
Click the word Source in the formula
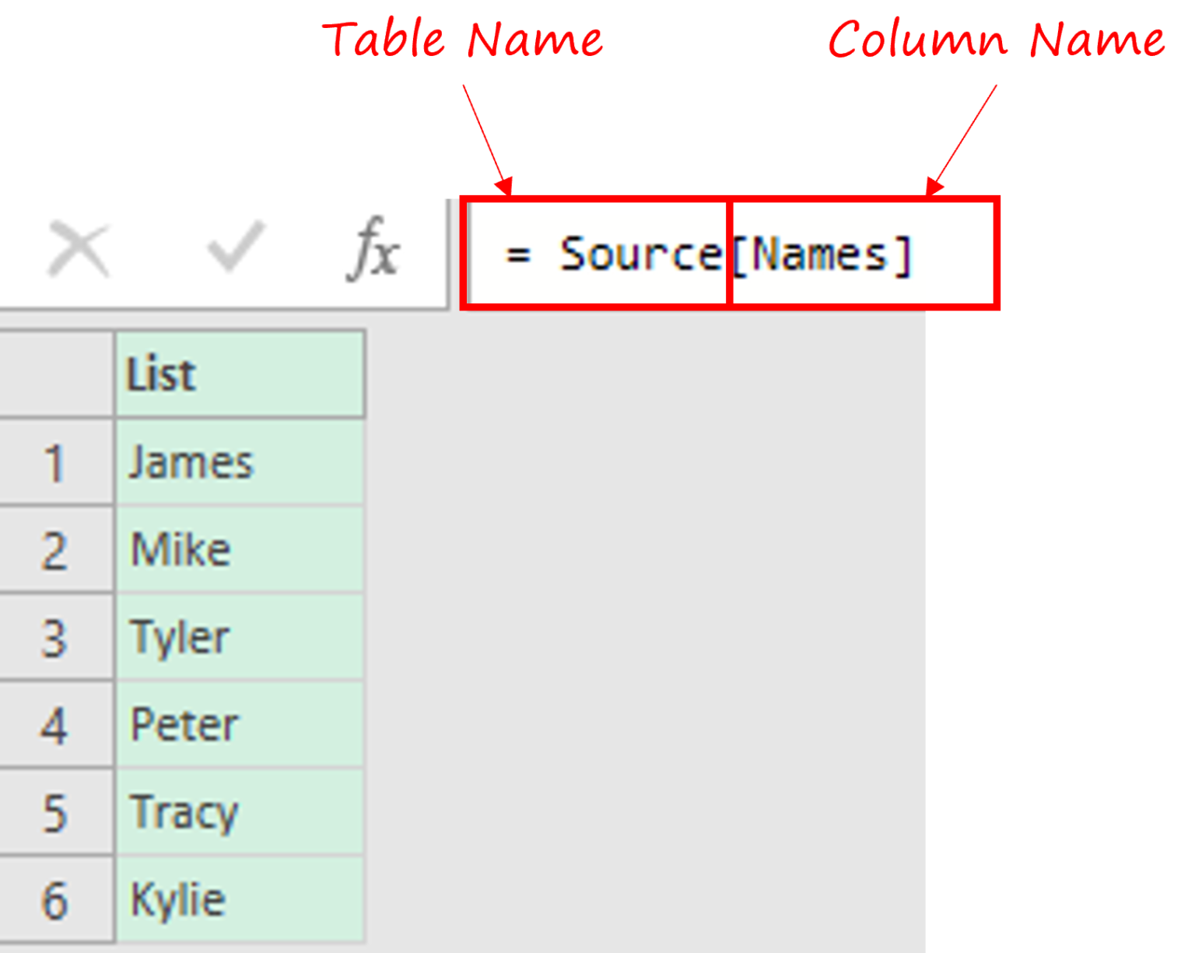click(x=640, y=254)
